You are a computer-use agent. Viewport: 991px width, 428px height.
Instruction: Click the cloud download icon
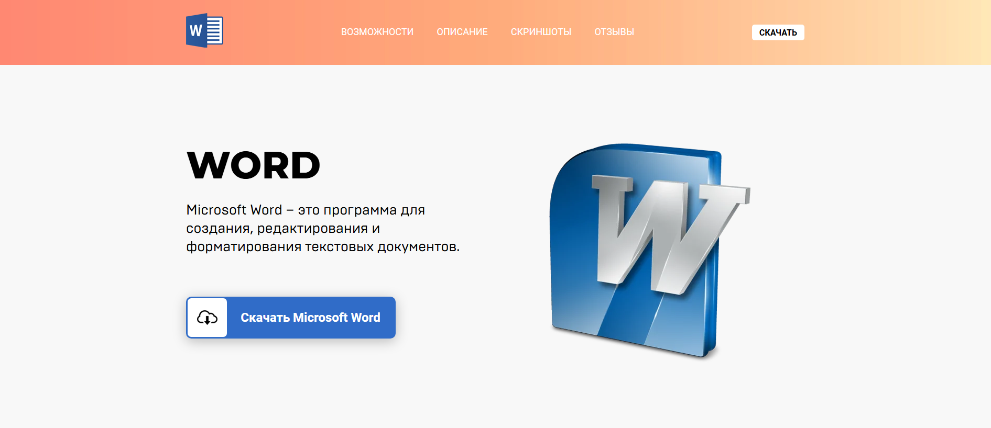click(x=208, y=318)
